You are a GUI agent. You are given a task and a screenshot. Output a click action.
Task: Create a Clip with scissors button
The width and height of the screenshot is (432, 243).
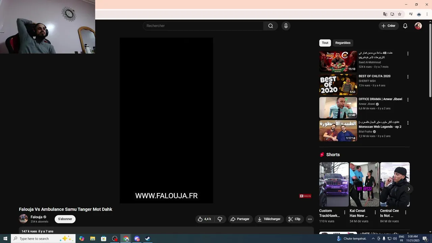coord(294,219)
